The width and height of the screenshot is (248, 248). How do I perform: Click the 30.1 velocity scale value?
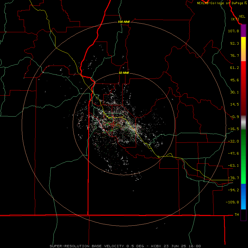coord(234,92)
